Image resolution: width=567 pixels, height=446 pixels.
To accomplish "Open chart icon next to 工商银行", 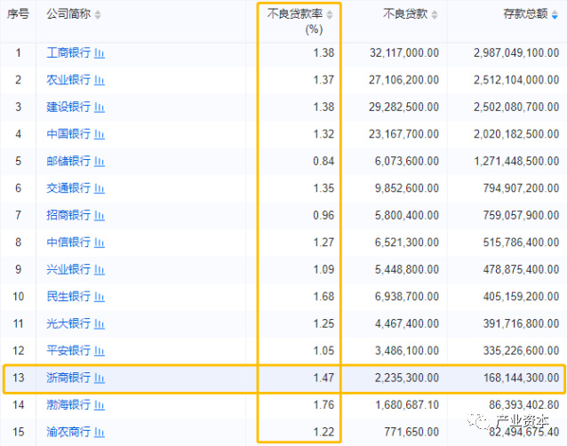I will (100, 53).
